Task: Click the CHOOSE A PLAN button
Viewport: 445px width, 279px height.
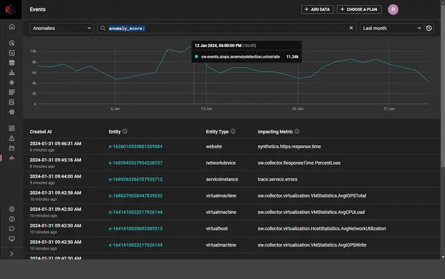Action: [x=359, y=10]
